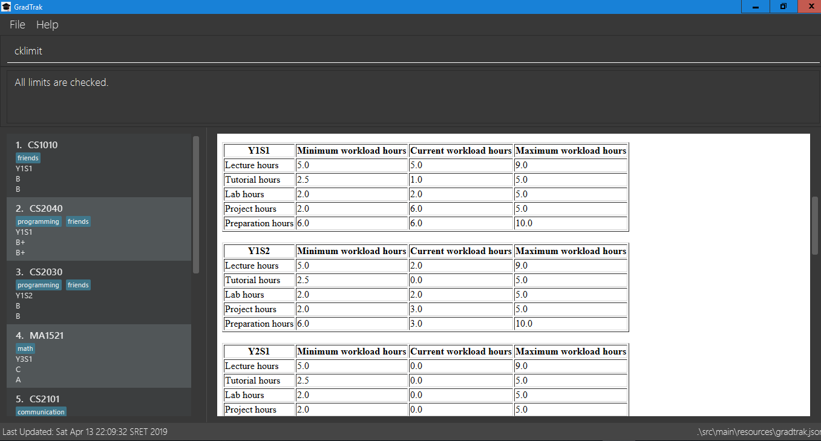Minimize the GradTrak window
Image resolution: width=821 pixels, height=441 pixels.
[x=756, y=7]
